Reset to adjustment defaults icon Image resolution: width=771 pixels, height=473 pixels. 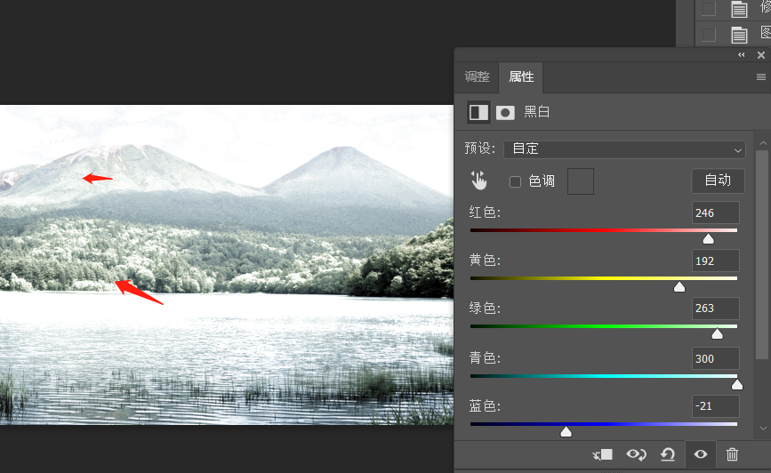tap(667, 454)
